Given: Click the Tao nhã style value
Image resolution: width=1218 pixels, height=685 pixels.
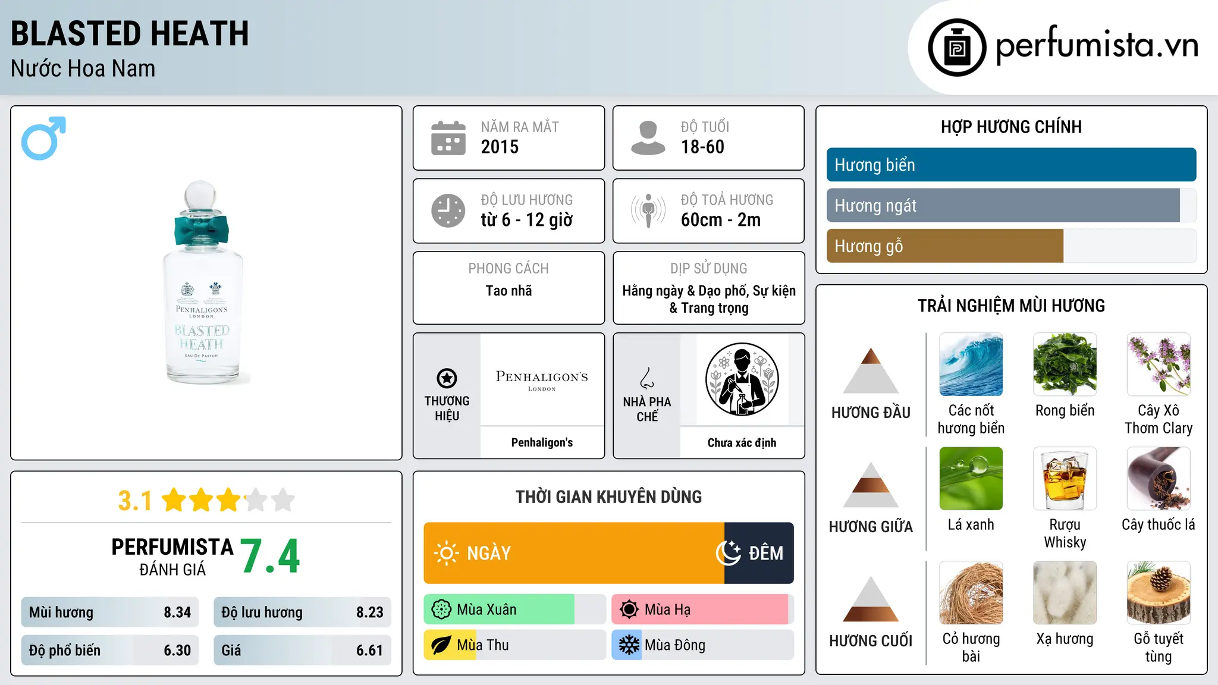Looking at the screenshot, I should coord(508,291).
